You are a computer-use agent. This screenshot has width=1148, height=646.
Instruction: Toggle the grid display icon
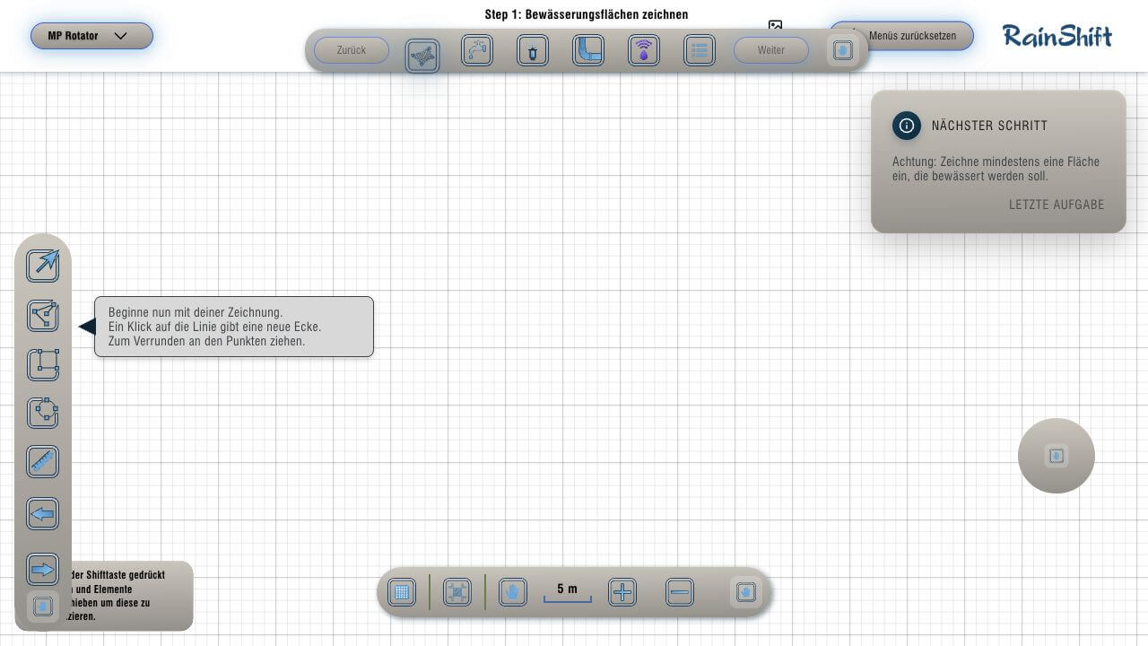click(402, 592)
